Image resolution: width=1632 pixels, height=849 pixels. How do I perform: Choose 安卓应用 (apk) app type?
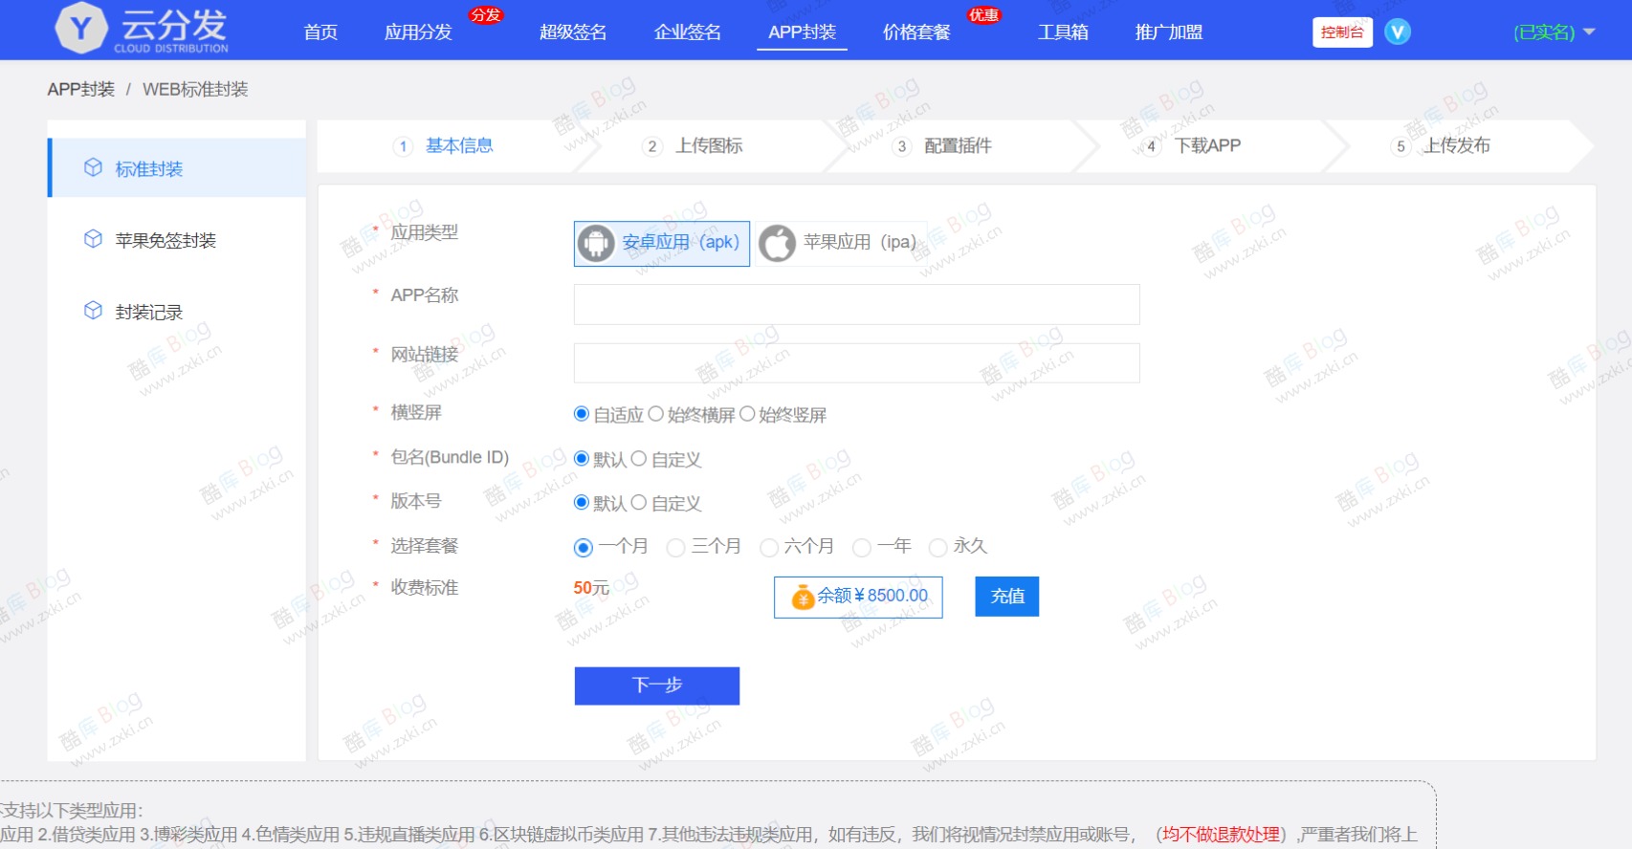[x=662, y=243]
